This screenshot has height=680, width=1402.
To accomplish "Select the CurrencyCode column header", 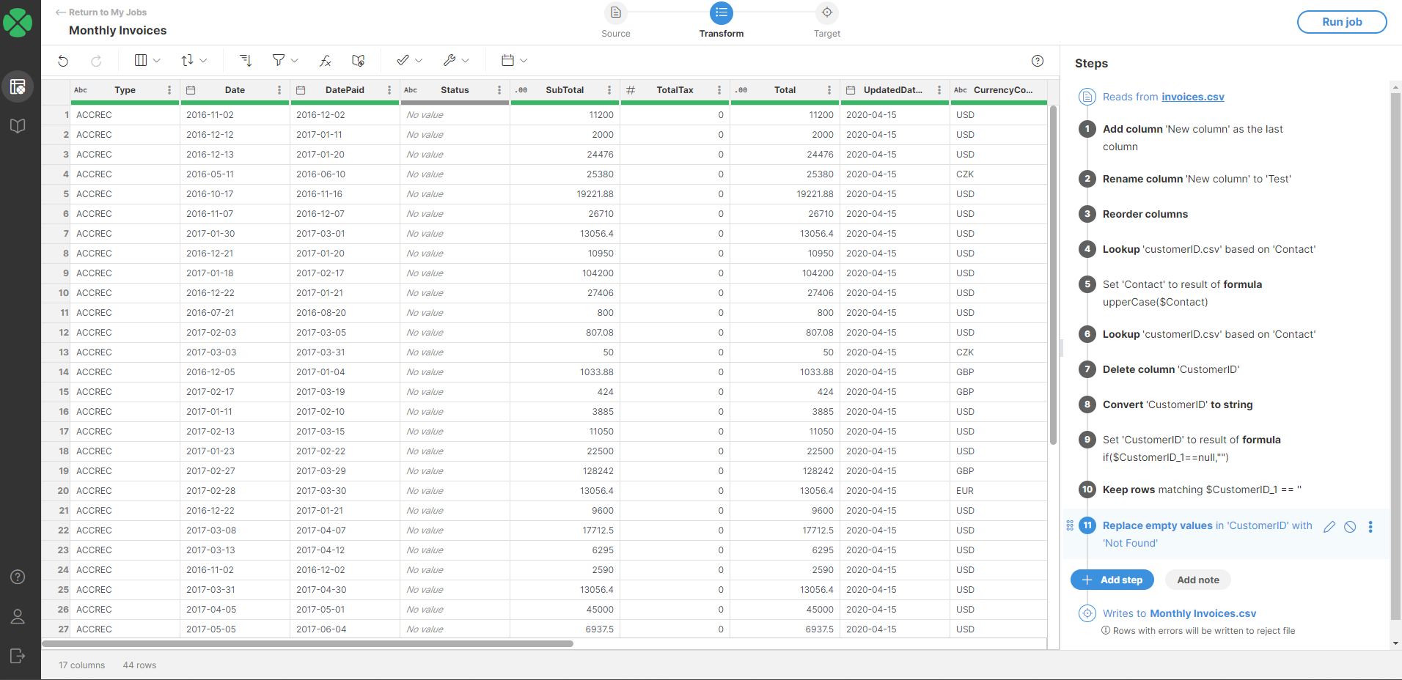I will (999, 90).
